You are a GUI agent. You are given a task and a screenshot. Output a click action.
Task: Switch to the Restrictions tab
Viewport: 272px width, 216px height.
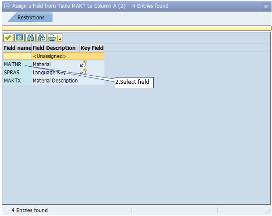point(31,17)
